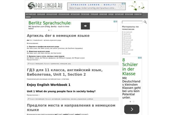Click the Pro-Lingua.ru spiral logo

31,6
